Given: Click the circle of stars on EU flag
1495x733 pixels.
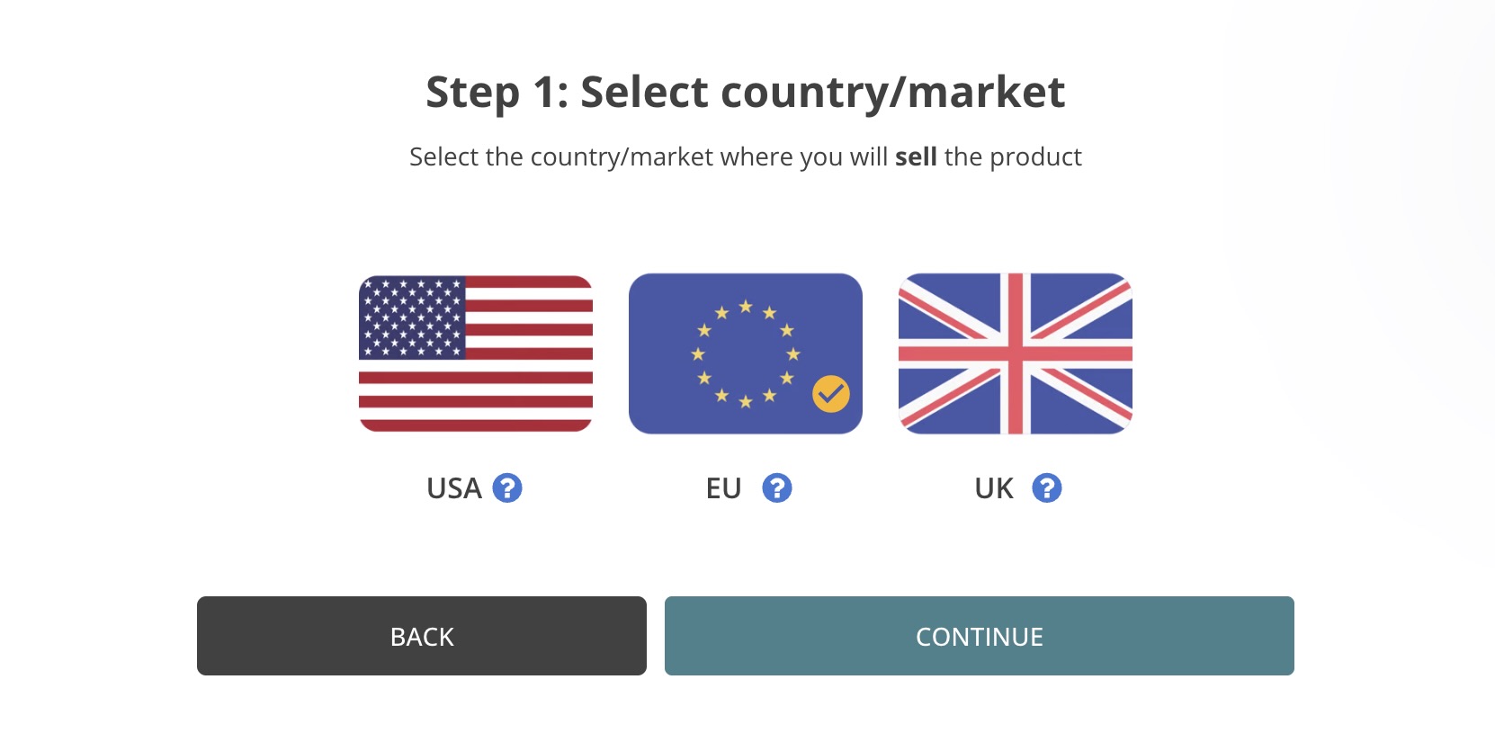Looking at the screenshot, I should point(746,354).
